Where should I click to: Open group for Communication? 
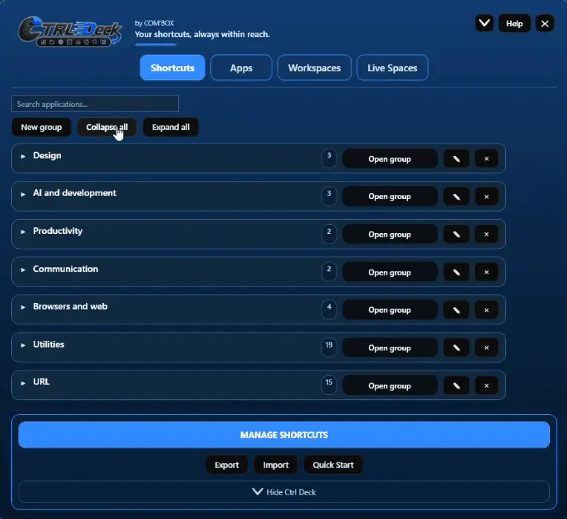[x=390, y=272]
